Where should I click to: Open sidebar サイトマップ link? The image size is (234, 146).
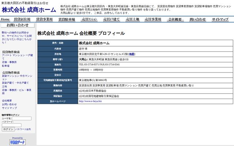(x=10, y=108)
